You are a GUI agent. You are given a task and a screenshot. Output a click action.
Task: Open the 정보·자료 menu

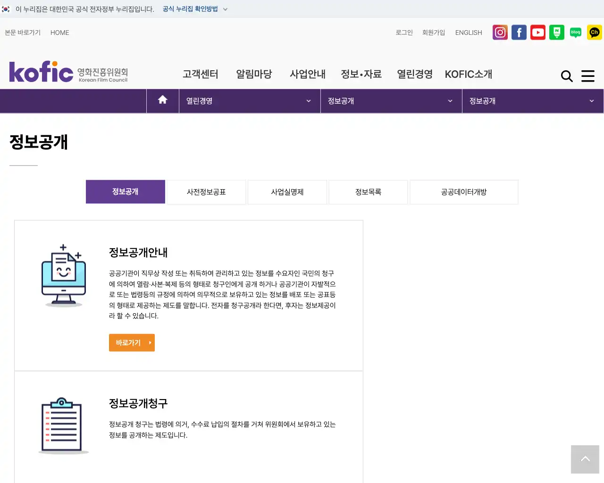(x=361, y=74)
